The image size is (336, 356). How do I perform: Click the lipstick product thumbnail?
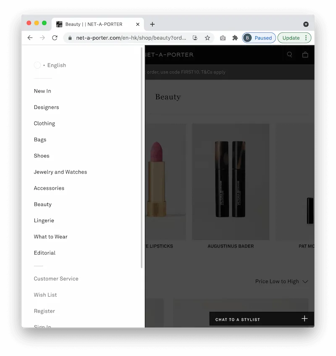(165, 182)
